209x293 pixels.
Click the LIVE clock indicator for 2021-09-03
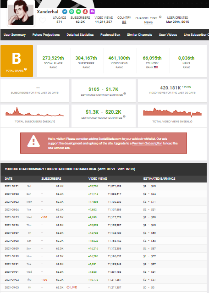[71, 287]
